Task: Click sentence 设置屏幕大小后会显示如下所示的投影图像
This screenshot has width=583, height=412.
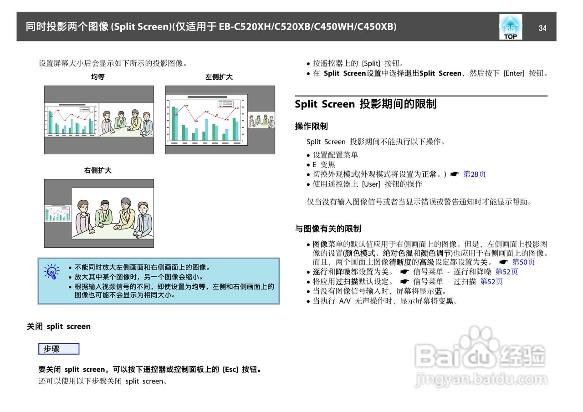Action: 113,63
